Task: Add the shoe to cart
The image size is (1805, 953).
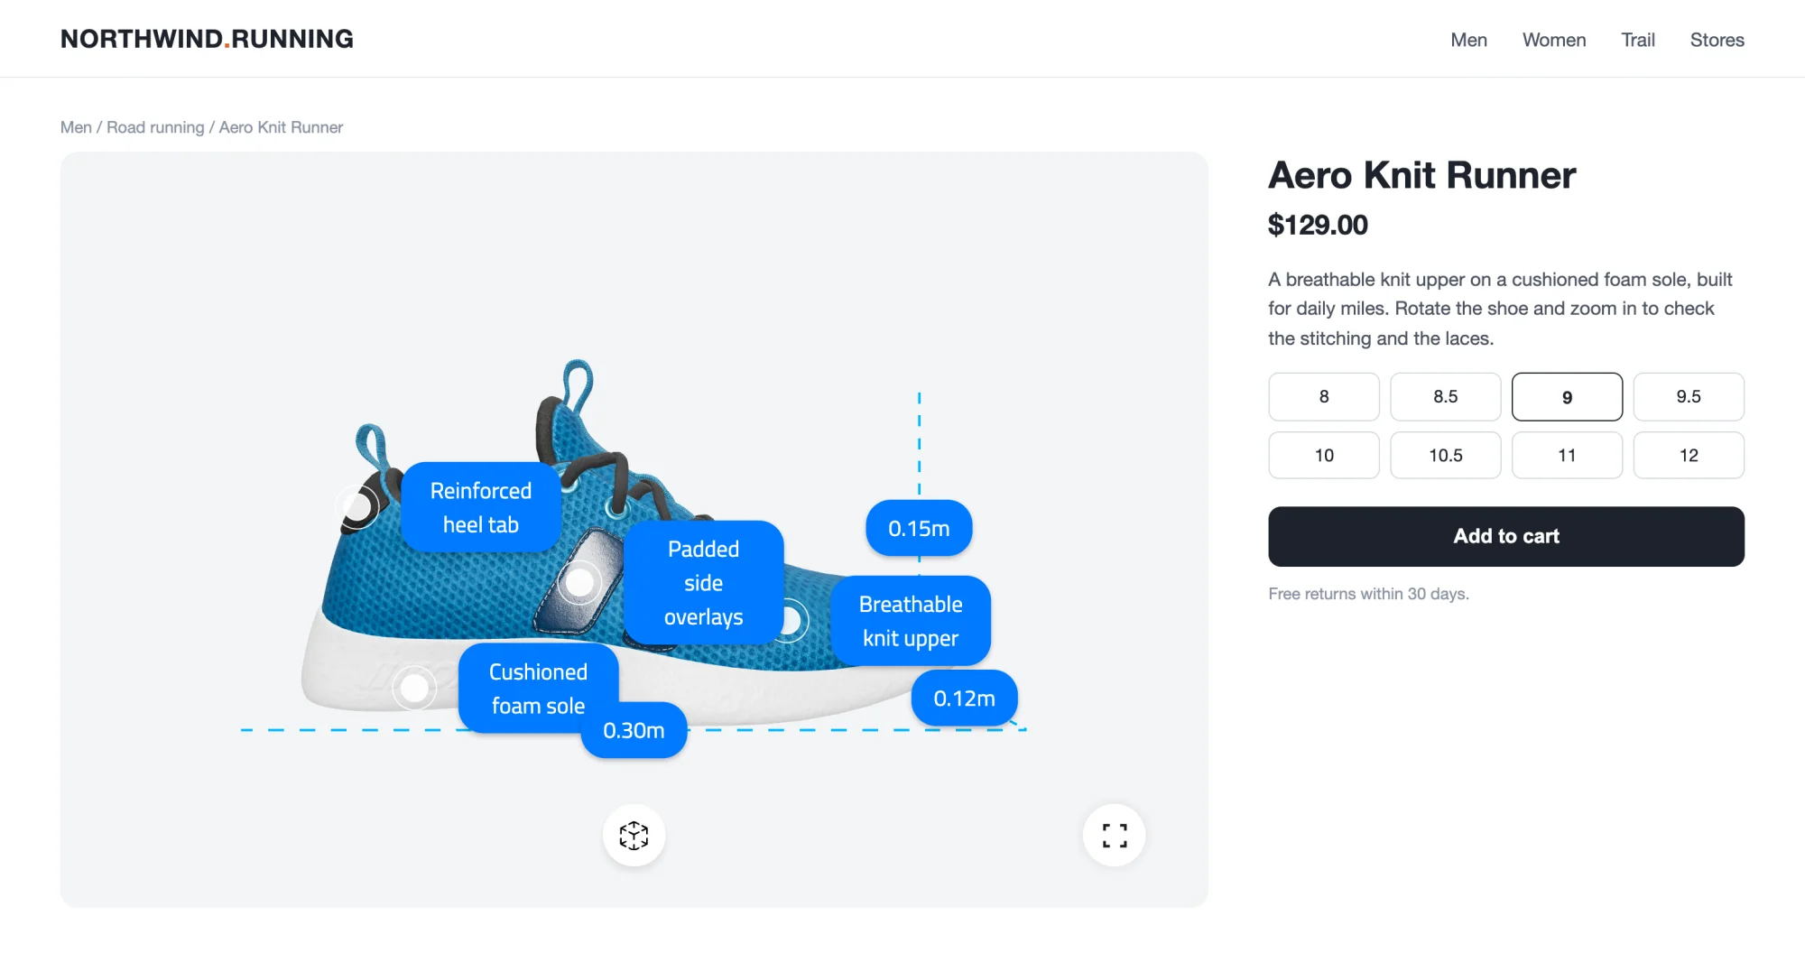Action: tap(1506, 536)
